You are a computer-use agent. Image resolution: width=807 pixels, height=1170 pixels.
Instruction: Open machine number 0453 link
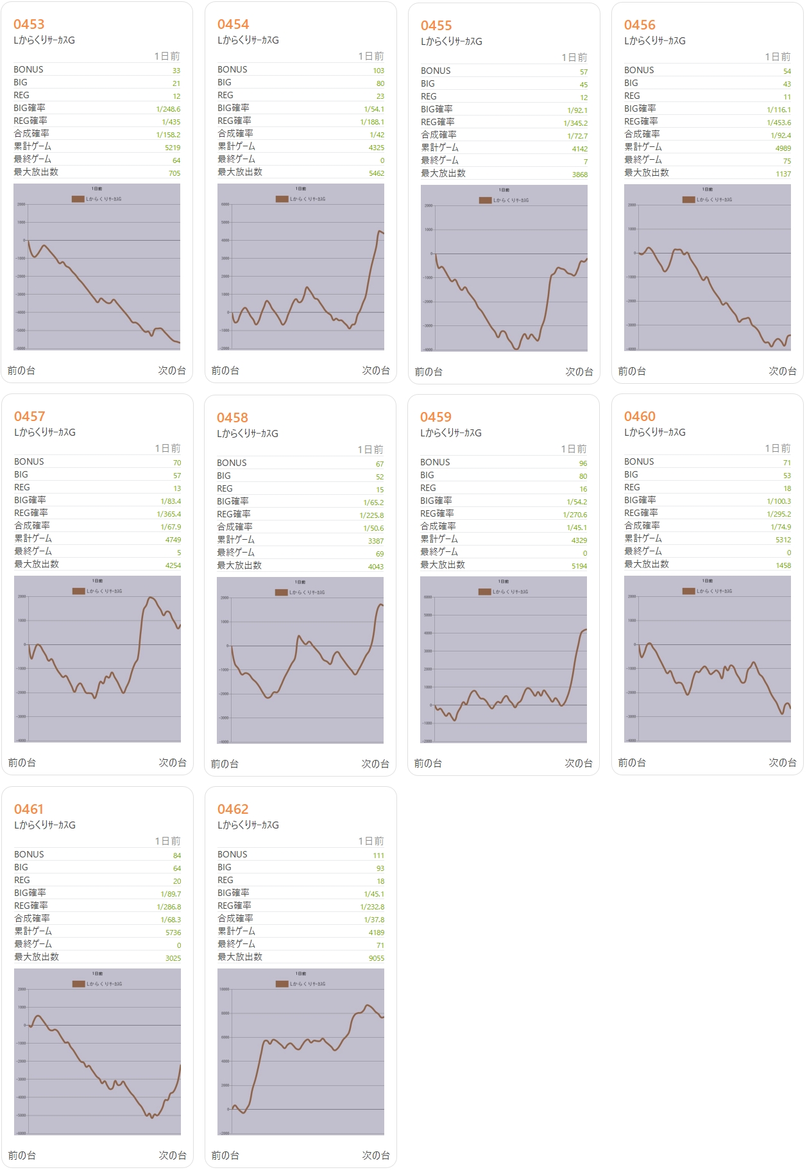pos(29,24)
